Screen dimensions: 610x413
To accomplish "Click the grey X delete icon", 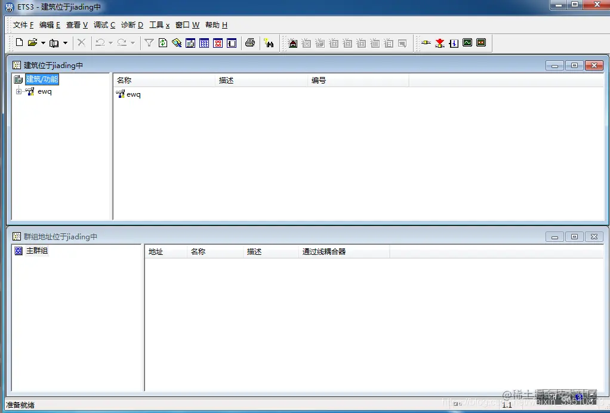I will (x=81, y=42).
